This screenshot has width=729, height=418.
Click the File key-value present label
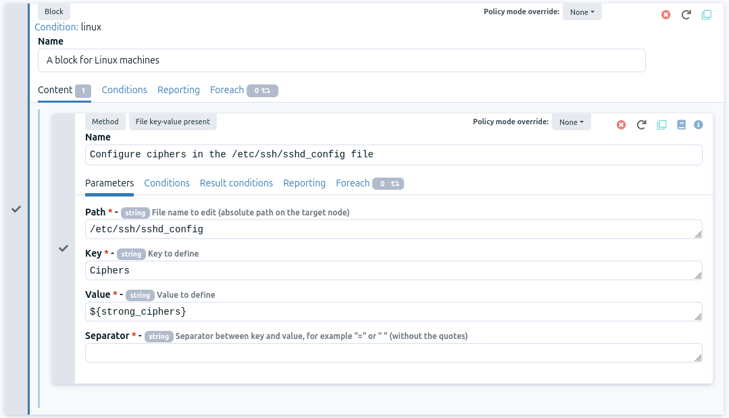[172, 122]
